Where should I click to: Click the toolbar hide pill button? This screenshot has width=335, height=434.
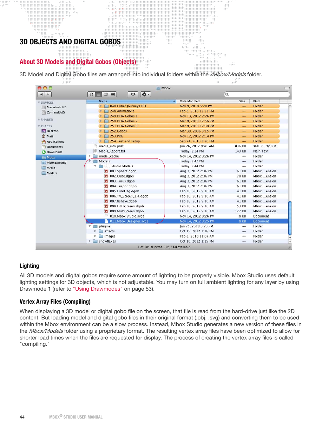pyautogui.click(x=287, y=88)
